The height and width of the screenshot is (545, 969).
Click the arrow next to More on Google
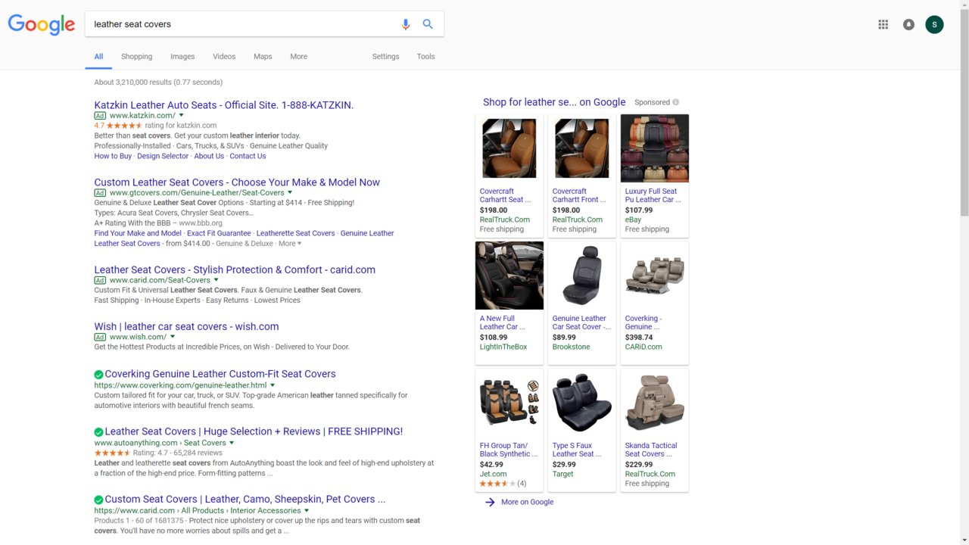click(490, 502)
